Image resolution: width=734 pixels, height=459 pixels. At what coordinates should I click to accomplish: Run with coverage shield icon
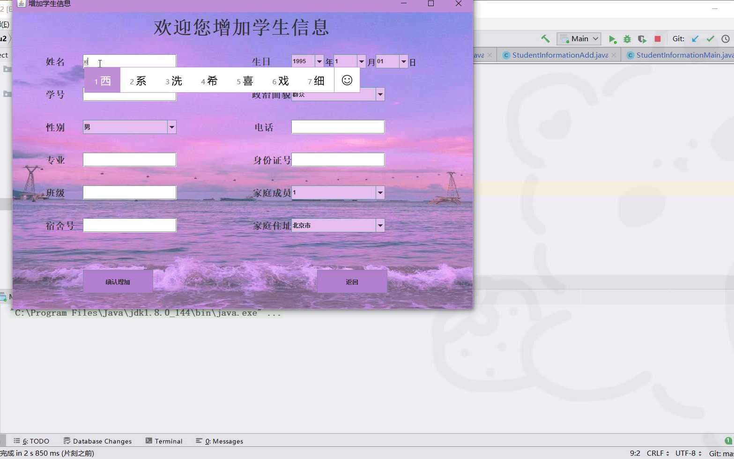[x=642, y=39]
